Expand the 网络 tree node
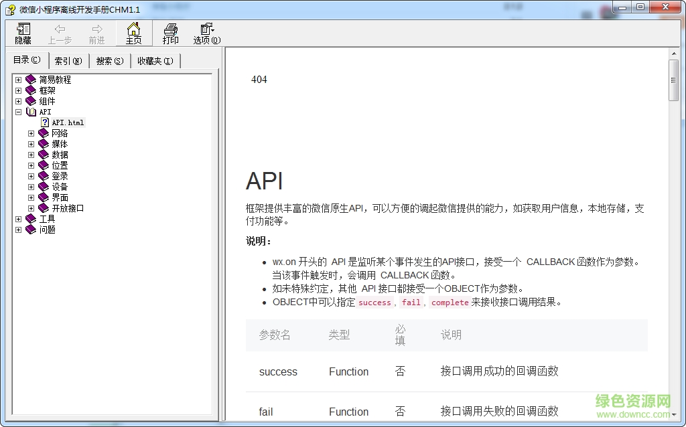This screenshot has height=427, width=686. coord(31,133)
